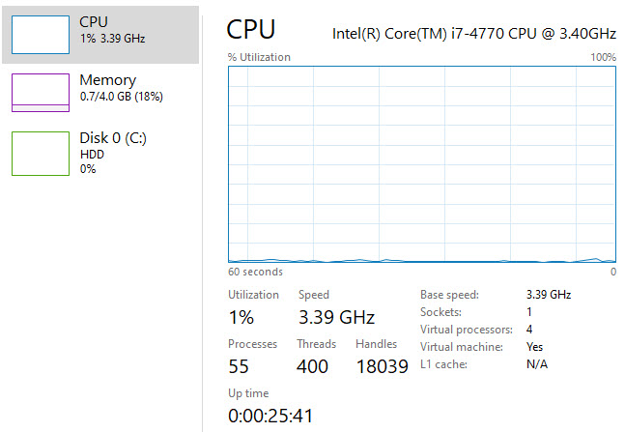Click the 100% label at graph top-right
This screenshot has width=625, height=432.
[603, 57]
